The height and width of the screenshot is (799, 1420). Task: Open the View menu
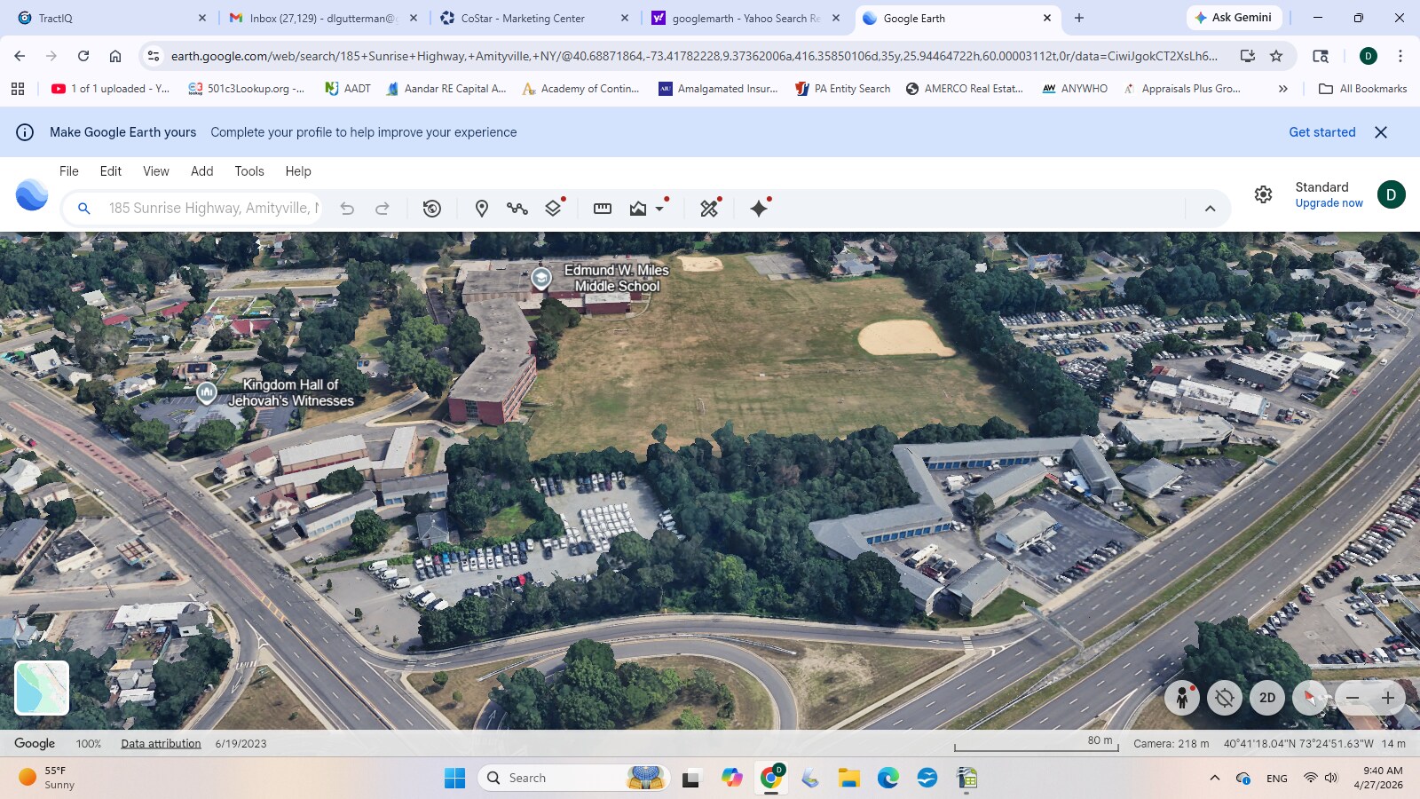[x=156, y=171]
